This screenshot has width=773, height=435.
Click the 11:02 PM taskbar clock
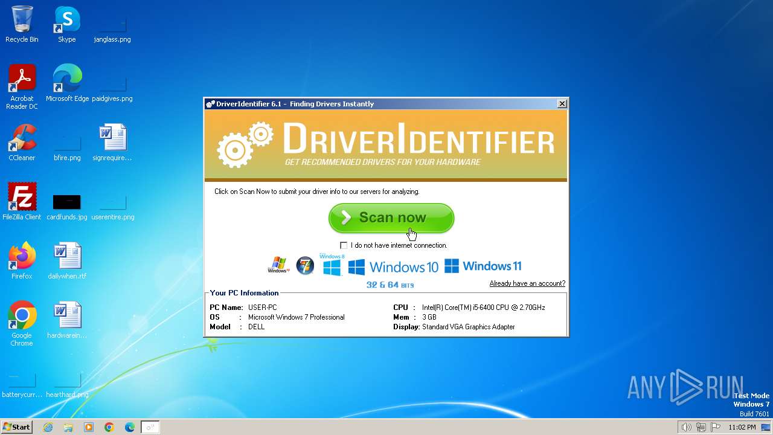742,427
